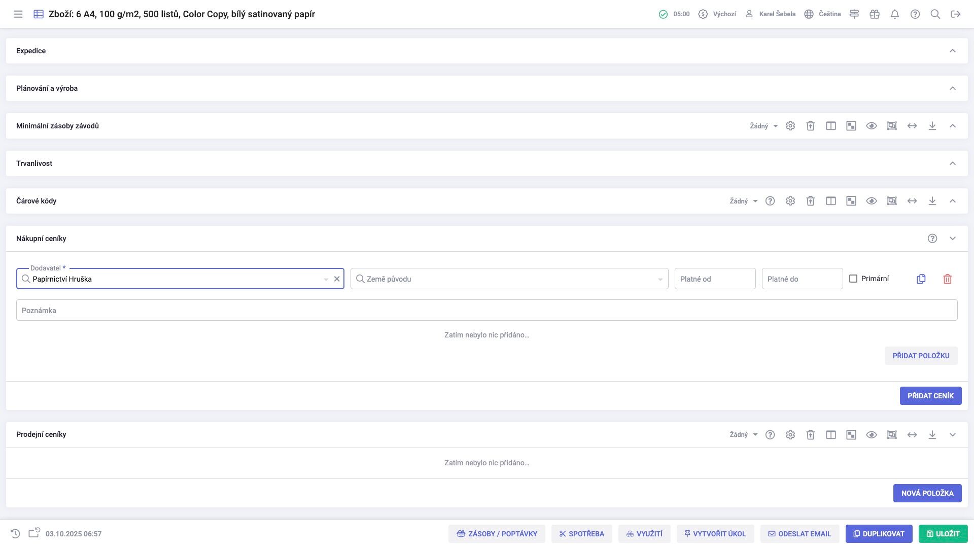Open the hamburger main menu
Image resolution: width=974 pixels, height=548 pixels.
pos(18,14)
